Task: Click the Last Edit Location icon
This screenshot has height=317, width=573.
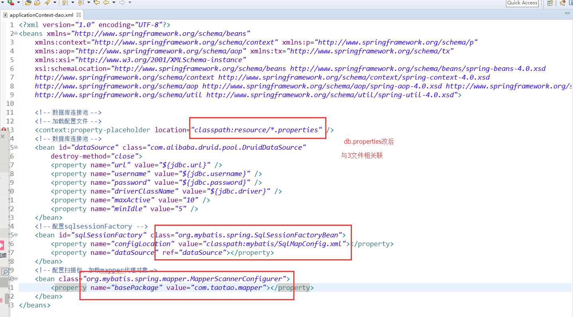Action: coord(97,2)
